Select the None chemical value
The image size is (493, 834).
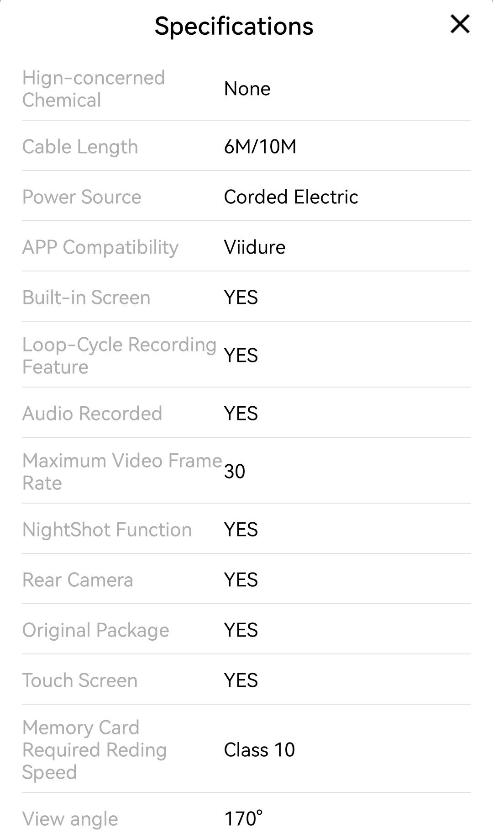(x=247, y=89)
